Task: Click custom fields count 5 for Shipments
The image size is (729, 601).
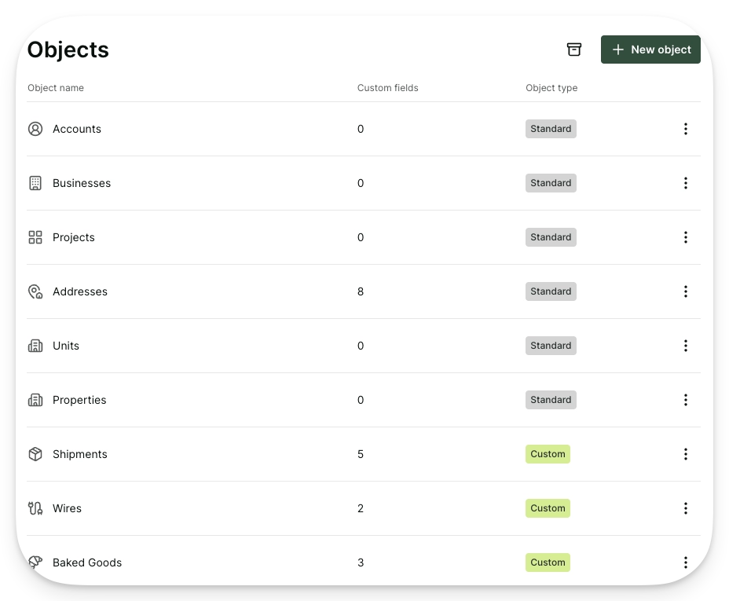Action: pos(361,454)
